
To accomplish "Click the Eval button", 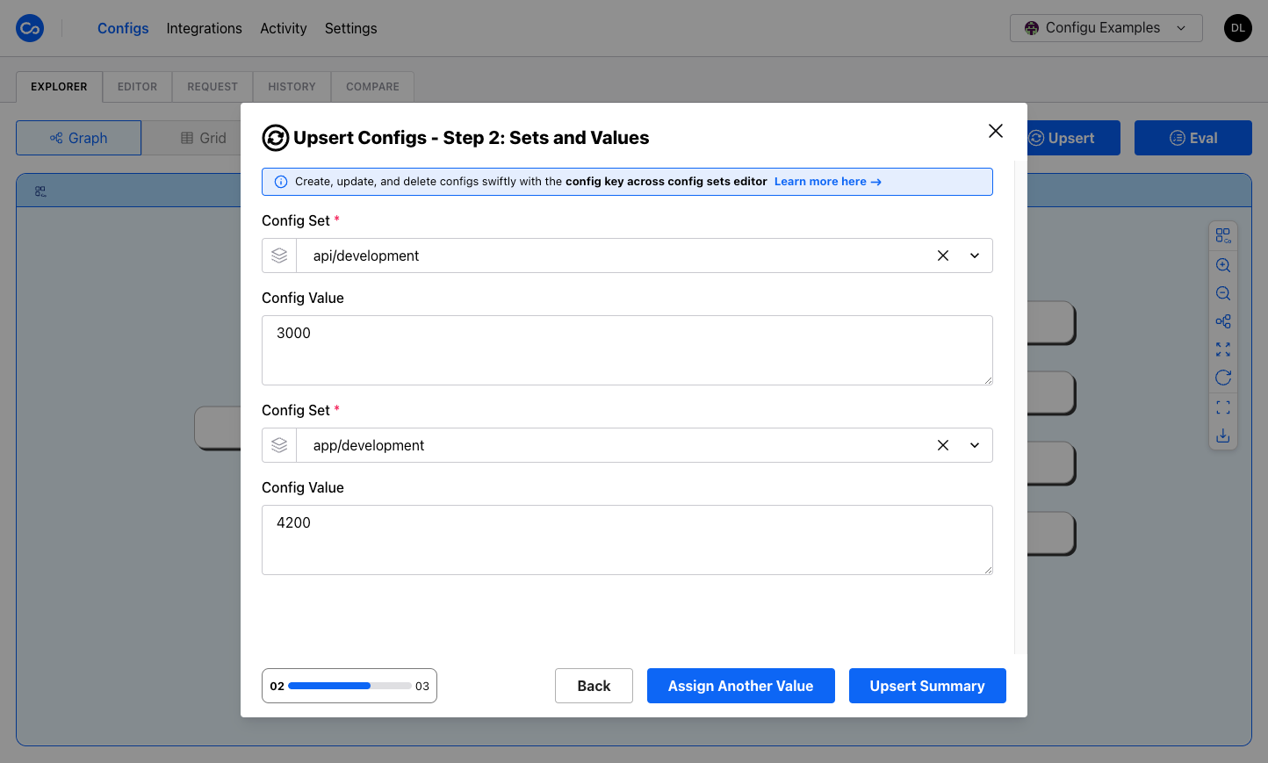I will coord(1193,138).
